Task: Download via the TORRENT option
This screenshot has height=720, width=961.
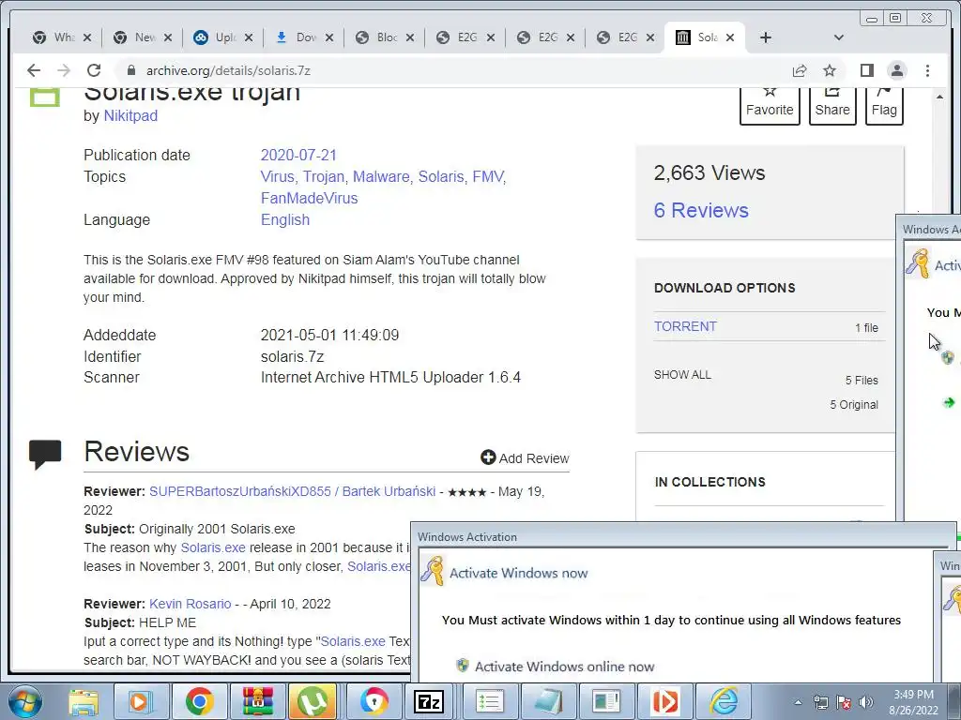Action: pyautogui.click(x=685, y=326)
